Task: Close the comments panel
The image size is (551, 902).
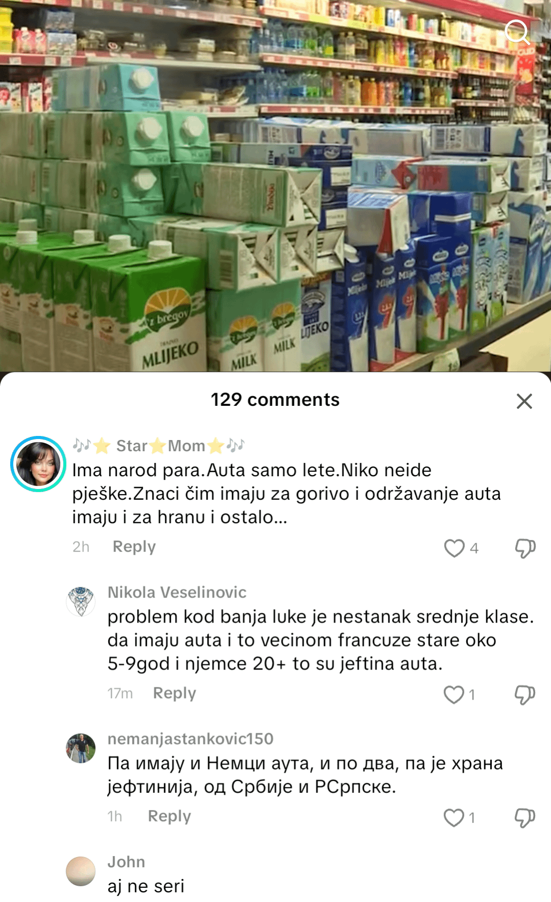Action: point(524,401)
